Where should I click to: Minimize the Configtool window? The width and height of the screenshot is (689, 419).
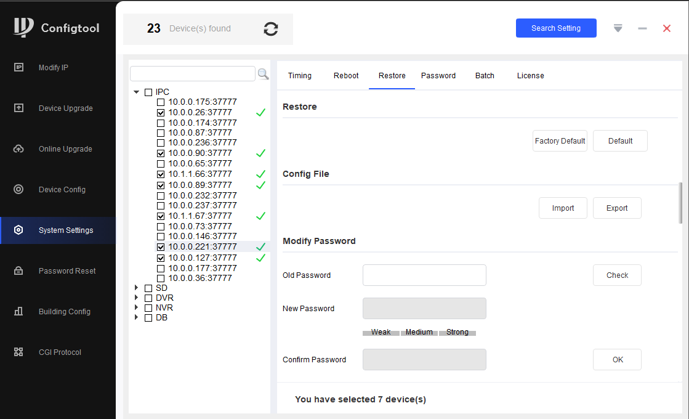[642, 28]
